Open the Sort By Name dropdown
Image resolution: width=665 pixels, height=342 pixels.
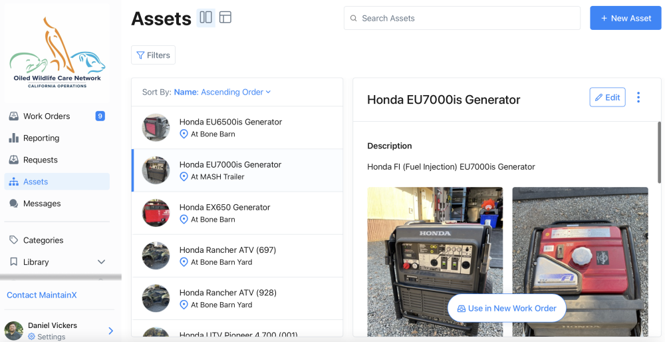(x=222, y=92)
